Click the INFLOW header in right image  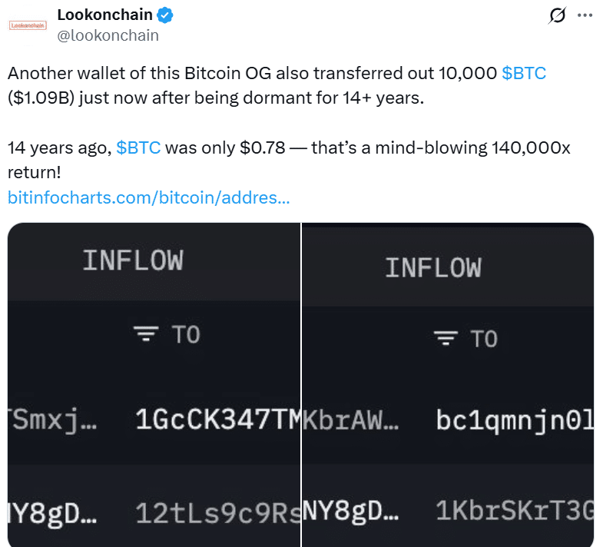(x=432, y=267)
